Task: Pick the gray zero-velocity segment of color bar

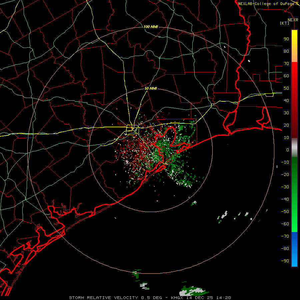Action: [294, 148]
